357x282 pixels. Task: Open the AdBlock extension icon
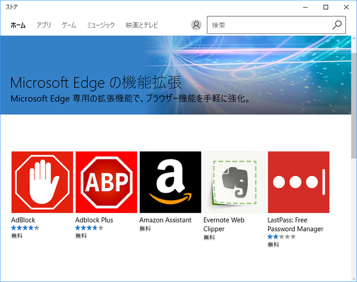pyautogui.click(x=42, y=182)
